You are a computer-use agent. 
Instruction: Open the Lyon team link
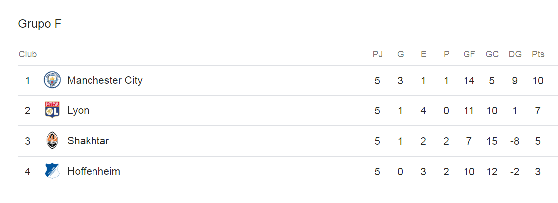(x=78, y=110)
